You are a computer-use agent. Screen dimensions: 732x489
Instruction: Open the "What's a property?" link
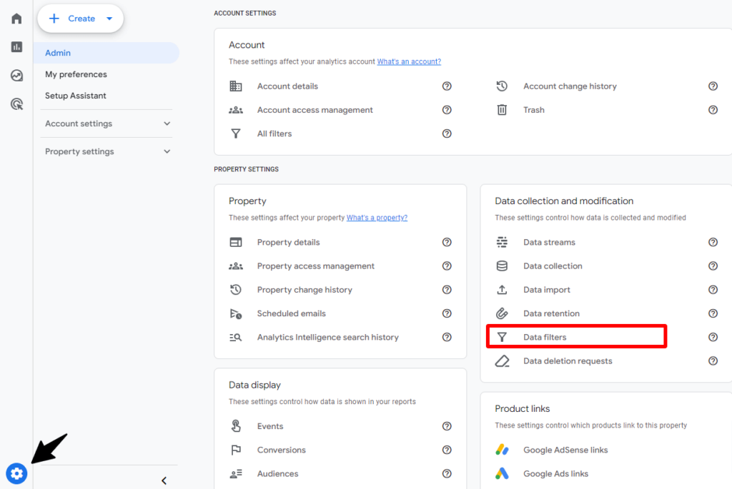[377, 218]
